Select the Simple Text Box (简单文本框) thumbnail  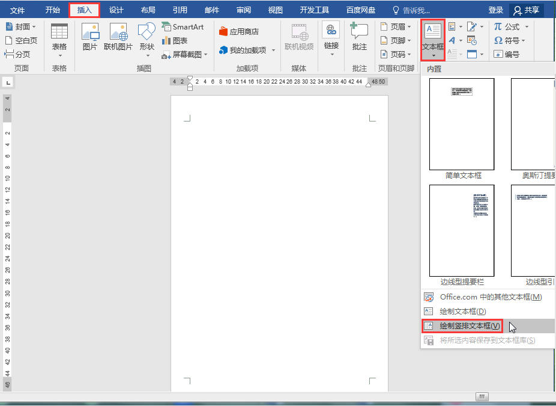[462, 125]
